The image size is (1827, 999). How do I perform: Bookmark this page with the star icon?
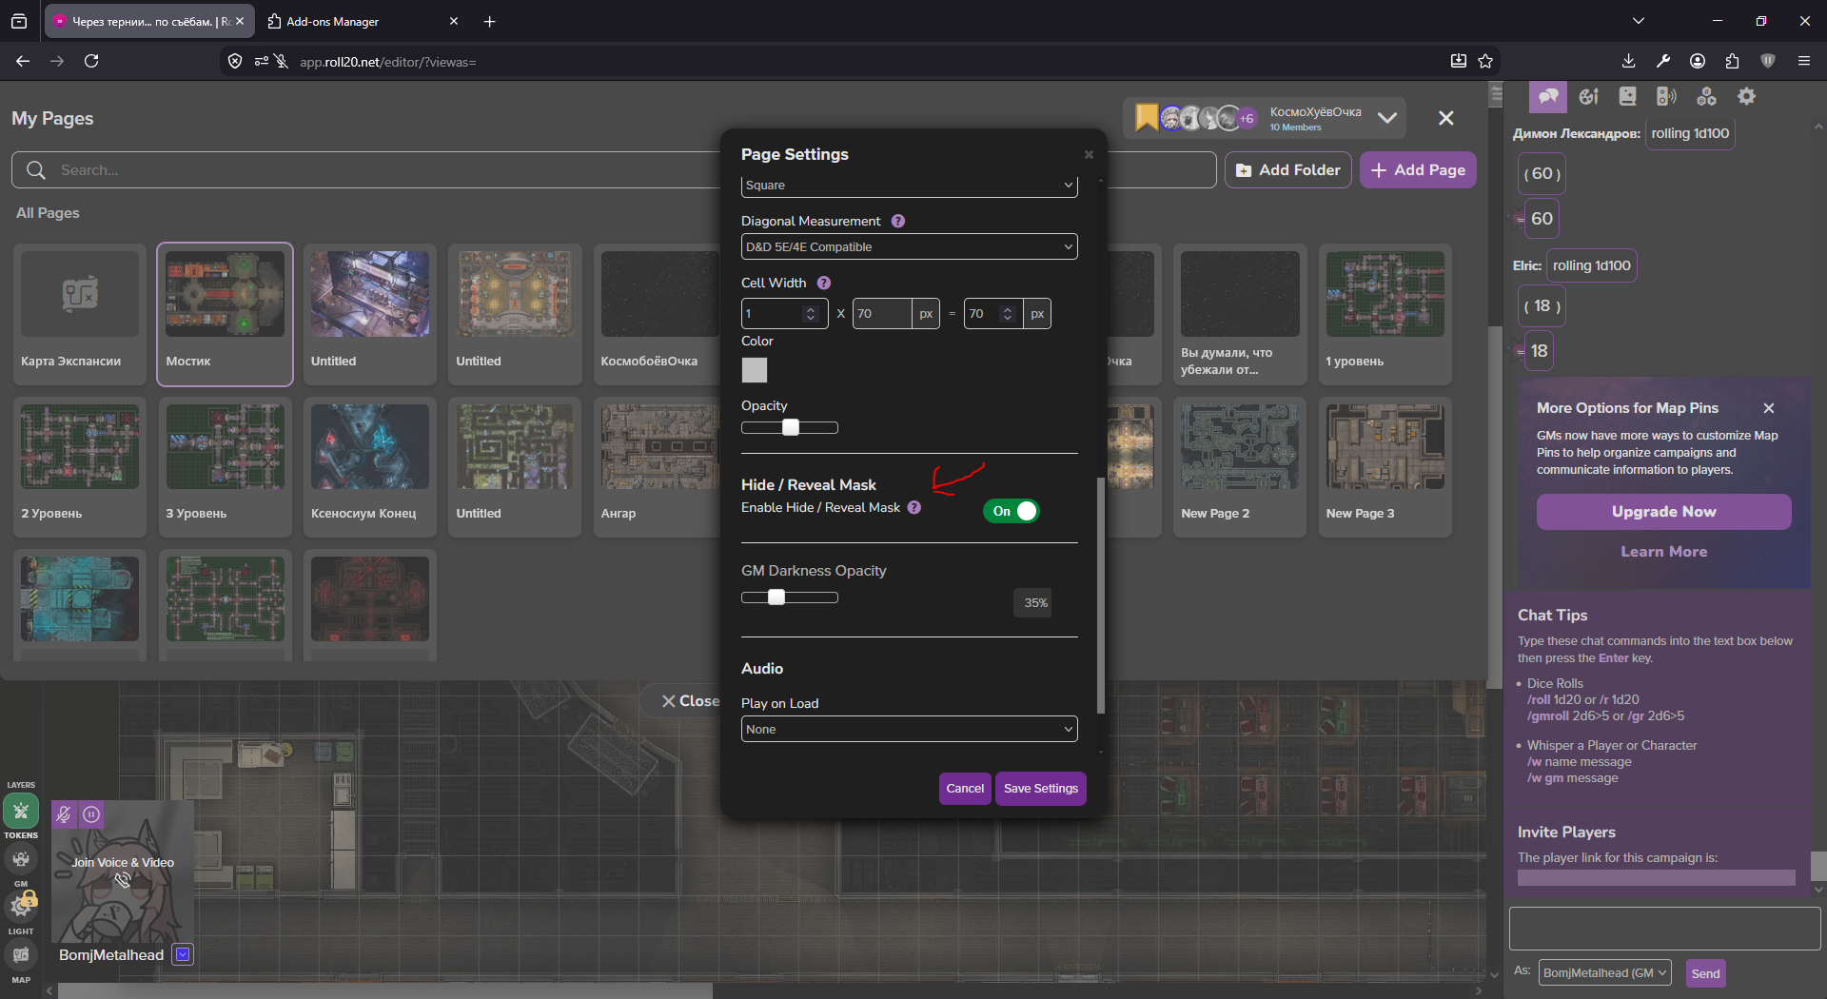(1485, 61)
